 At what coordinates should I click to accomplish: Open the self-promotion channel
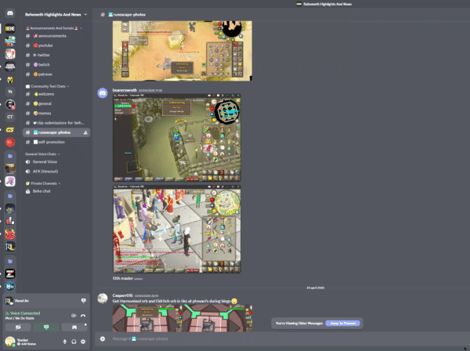click(56, 142)
